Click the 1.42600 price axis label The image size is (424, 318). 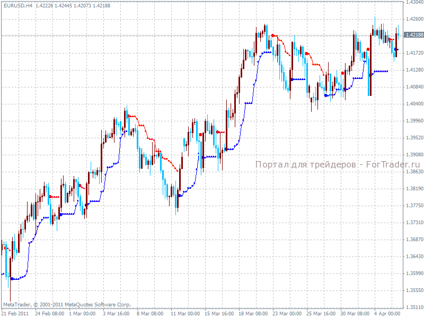coord(414,19)
